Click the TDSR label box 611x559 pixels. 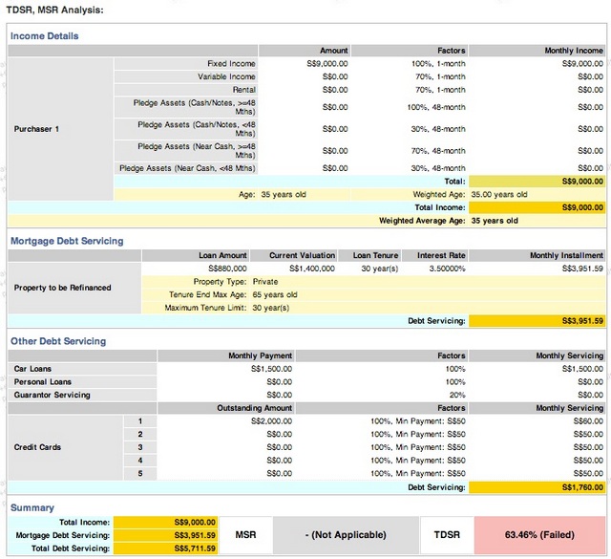coord(447,535)
